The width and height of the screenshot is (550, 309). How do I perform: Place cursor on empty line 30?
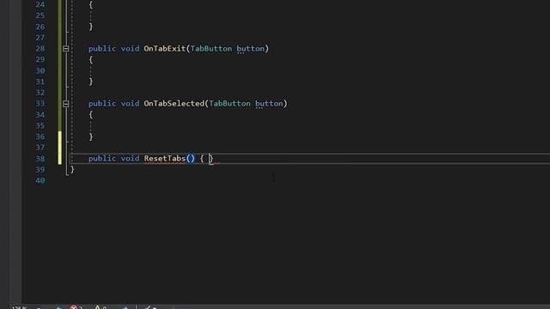tap(309, 70)
